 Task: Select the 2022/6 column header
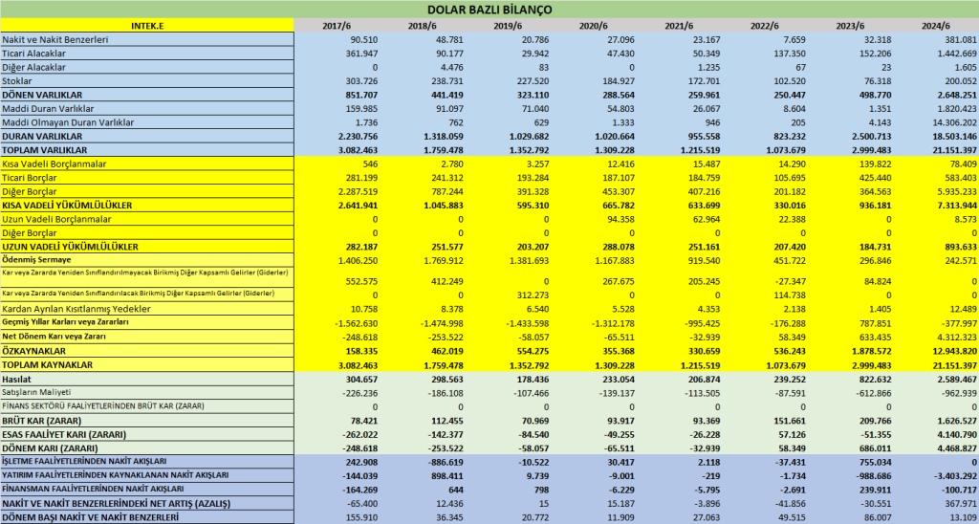764,26
